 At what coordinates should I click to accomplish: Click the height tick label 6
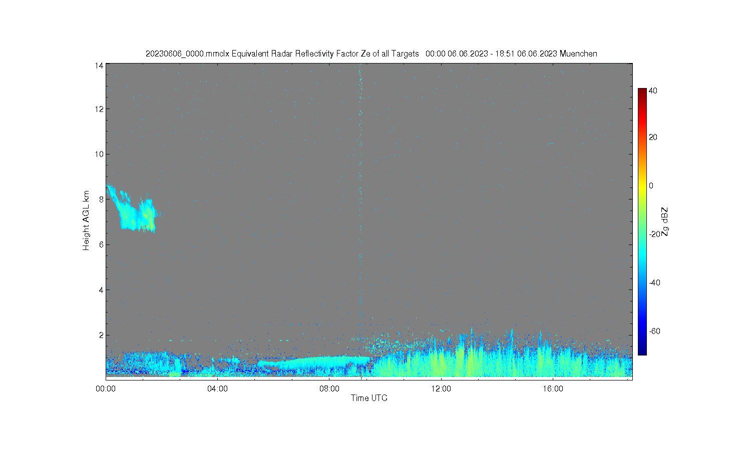101,244
